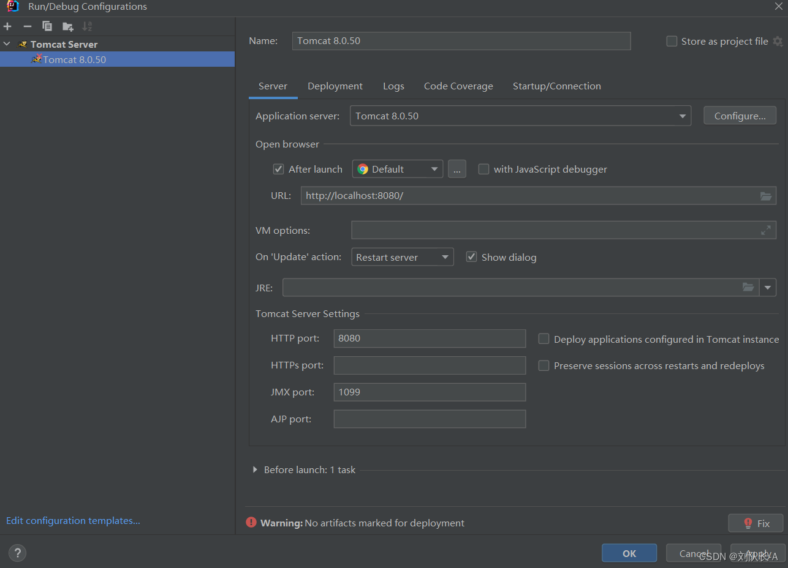Click the Tomcat Server group icon

coord(23,44)
